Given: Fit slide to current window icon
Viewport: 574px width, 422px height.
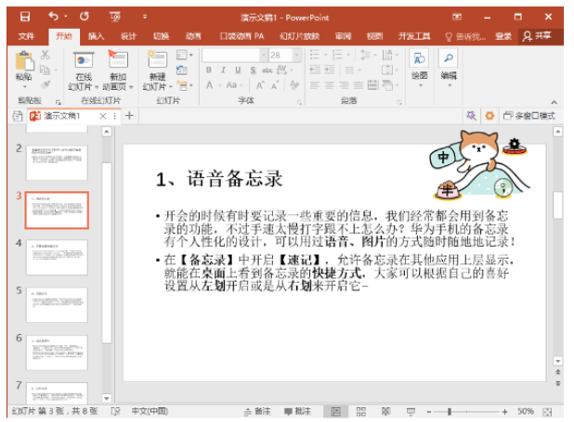Looking at the screenshot, I should 547,412.
